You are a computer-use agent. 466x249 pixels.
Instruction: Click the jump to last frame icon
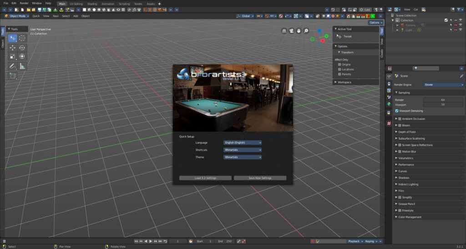[x=160, y=241]
